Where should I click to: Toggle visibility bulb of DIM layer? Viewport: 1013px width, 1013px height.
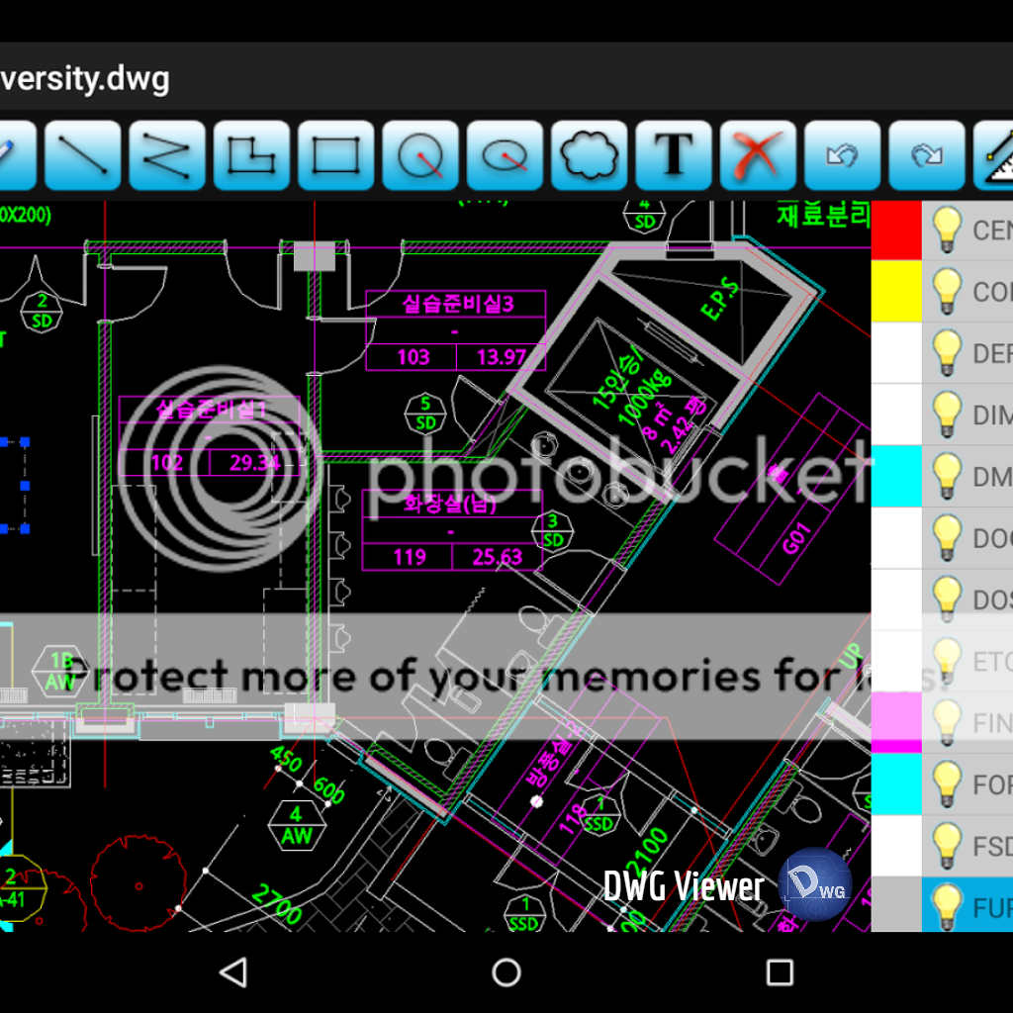pyautogui.click(x=947, y=415)
